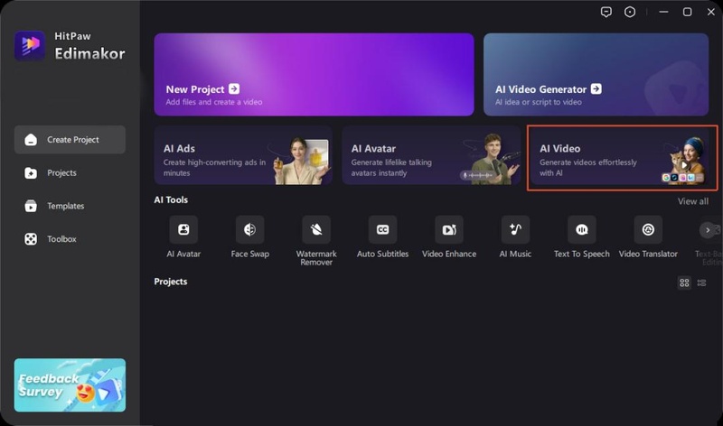Open the Text To Speech tool
This screenshot has width=723, height=426.
(582, 229)
